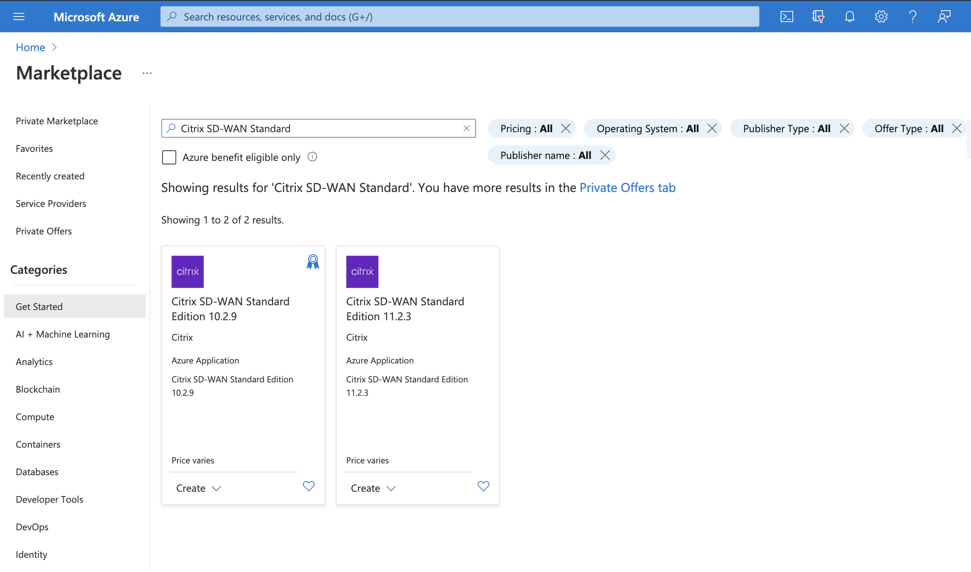The image size is (971, 572).
Task: Open portal settings gear
Action: (881, 17)
